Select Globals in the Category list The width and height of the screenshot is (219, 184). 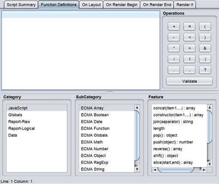[37, 115]
